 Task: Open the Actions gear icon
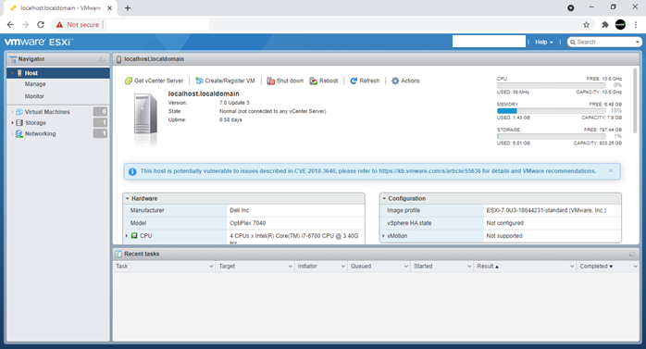(395, 81)
